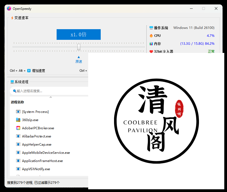Select ApplicationFrameHost.exe in the list

click(49, 161)
